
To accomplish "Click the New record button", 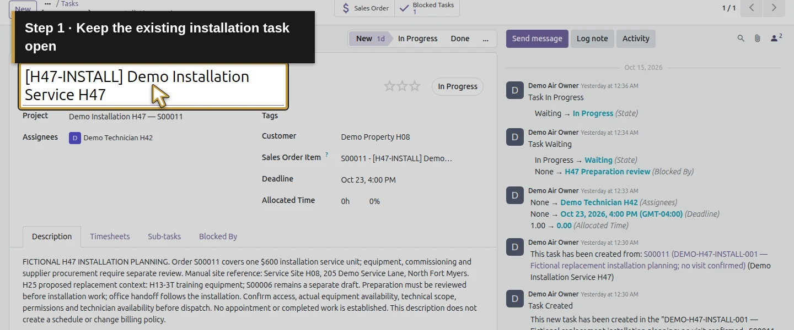I will click(23, 8).
